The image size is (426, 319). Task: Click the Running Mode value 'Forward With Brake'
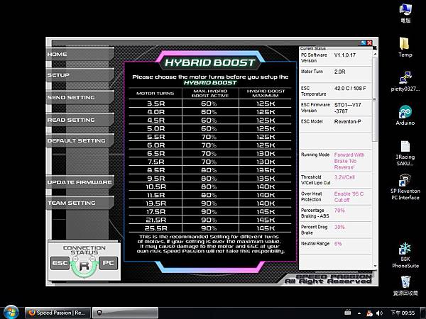pyautogui.click(x=349, y=161)
